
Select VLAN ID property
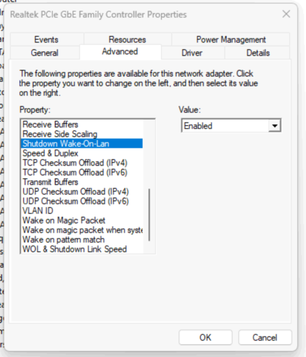coord(82,210)
